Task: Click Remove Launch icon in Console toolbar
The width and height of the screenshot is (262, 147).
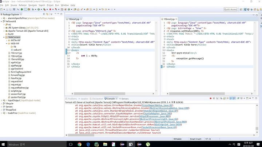Action: point(214,98)
